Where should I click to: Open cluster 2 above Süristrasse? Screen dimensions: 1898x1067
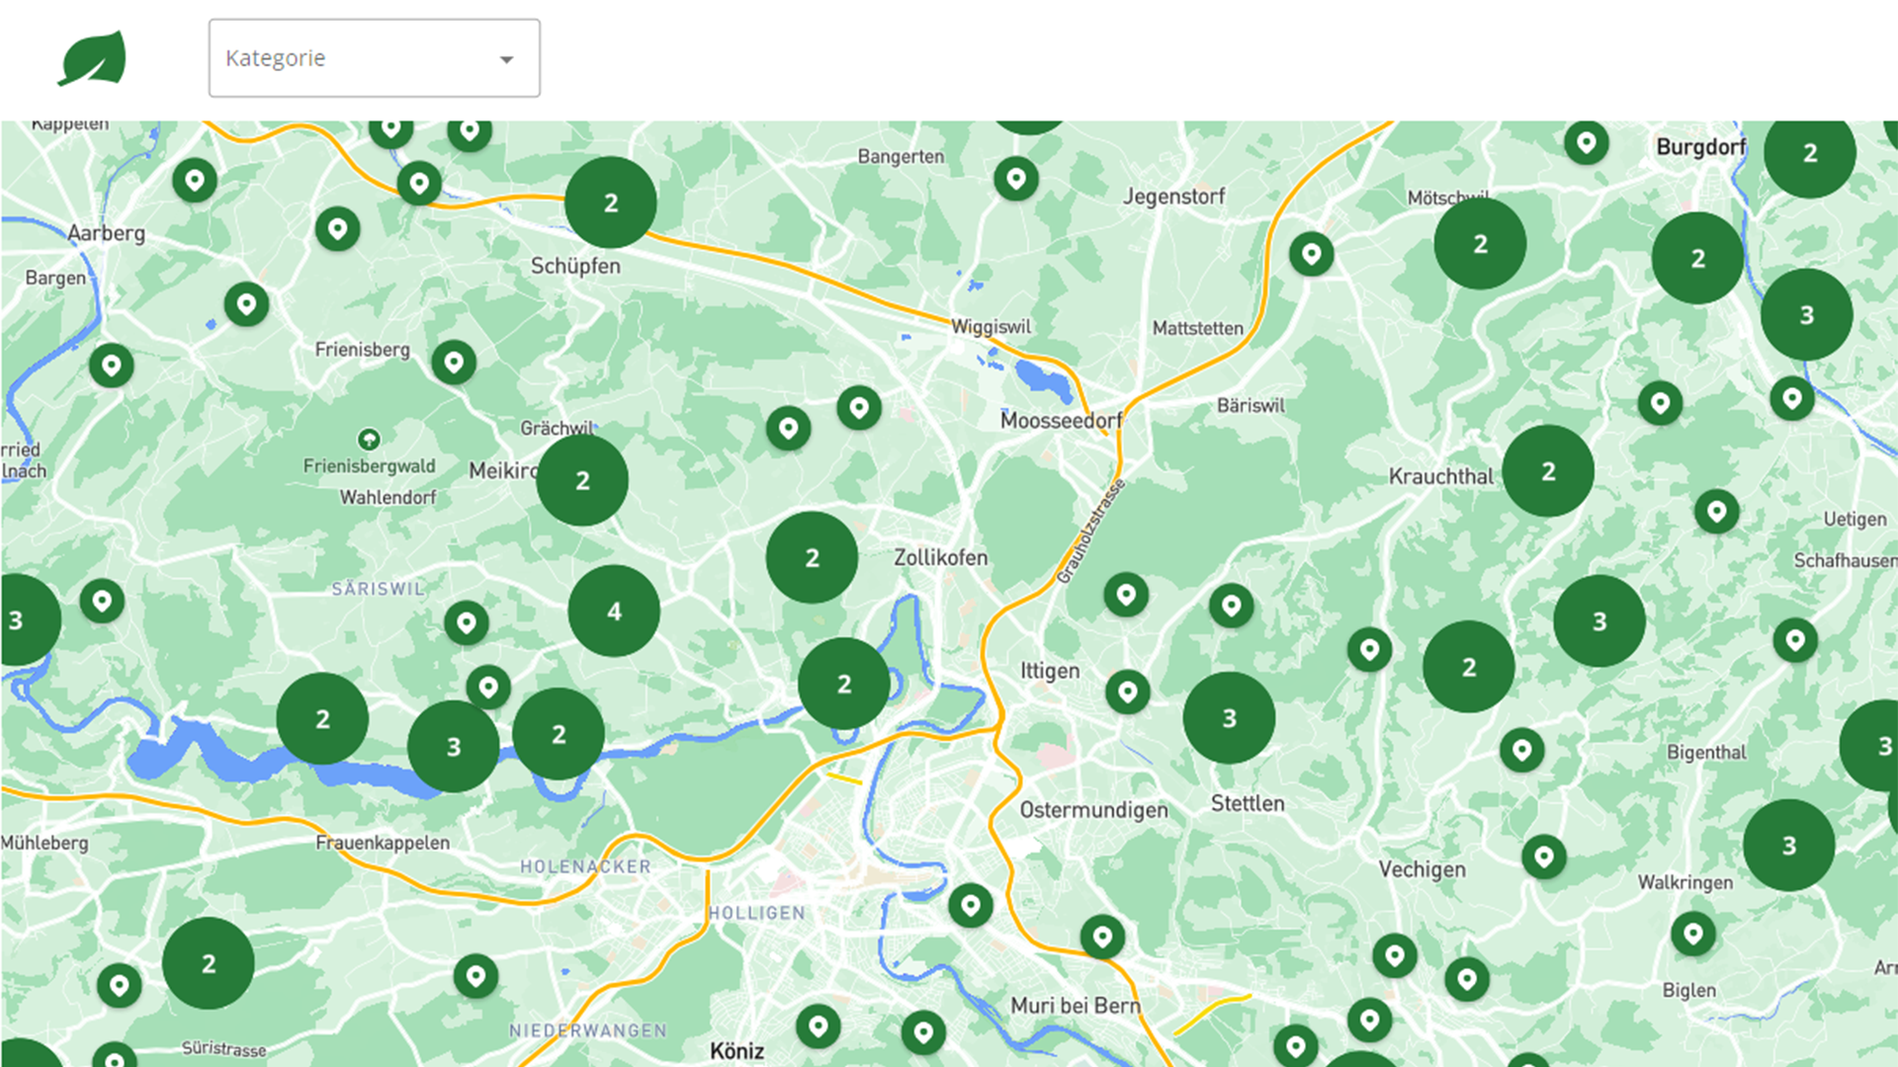[208, 963]
